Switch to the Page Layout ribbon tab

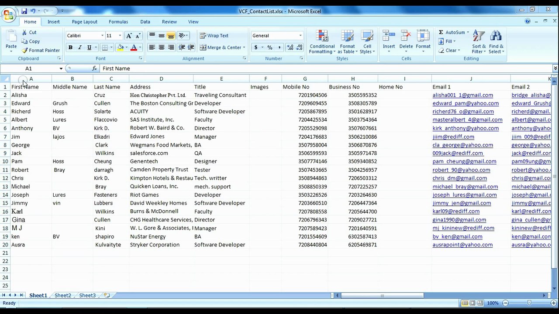(85, 22)
